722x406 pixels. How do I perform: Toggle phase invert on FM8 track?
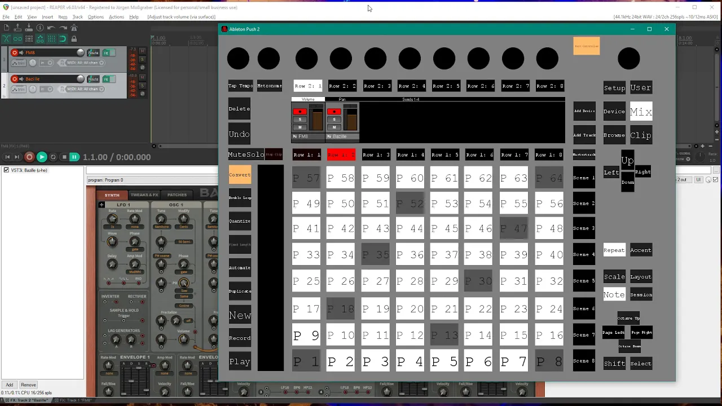(x=142, y=67)
